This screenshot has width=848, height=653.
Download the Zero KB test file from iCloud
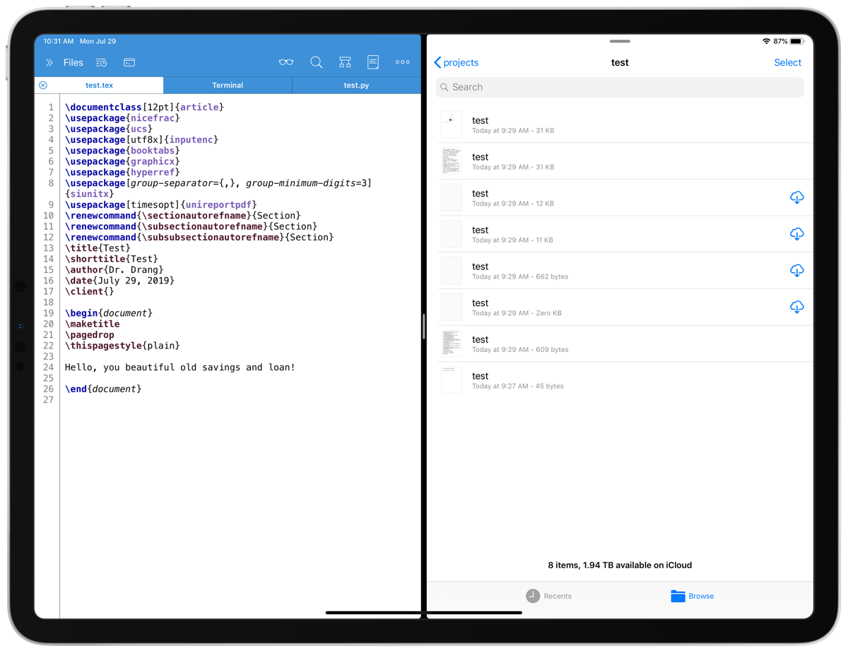[796, 307]
